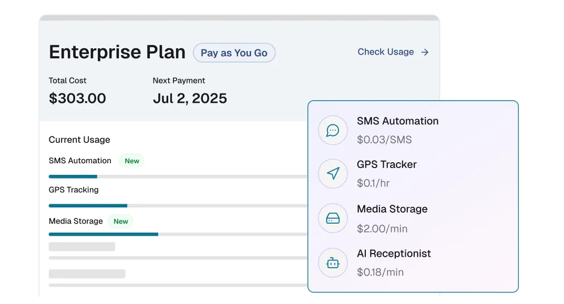Click the GPS Tracker navigation arrow icon
Screen dimensions: 564x304
[x=332, y=174]
